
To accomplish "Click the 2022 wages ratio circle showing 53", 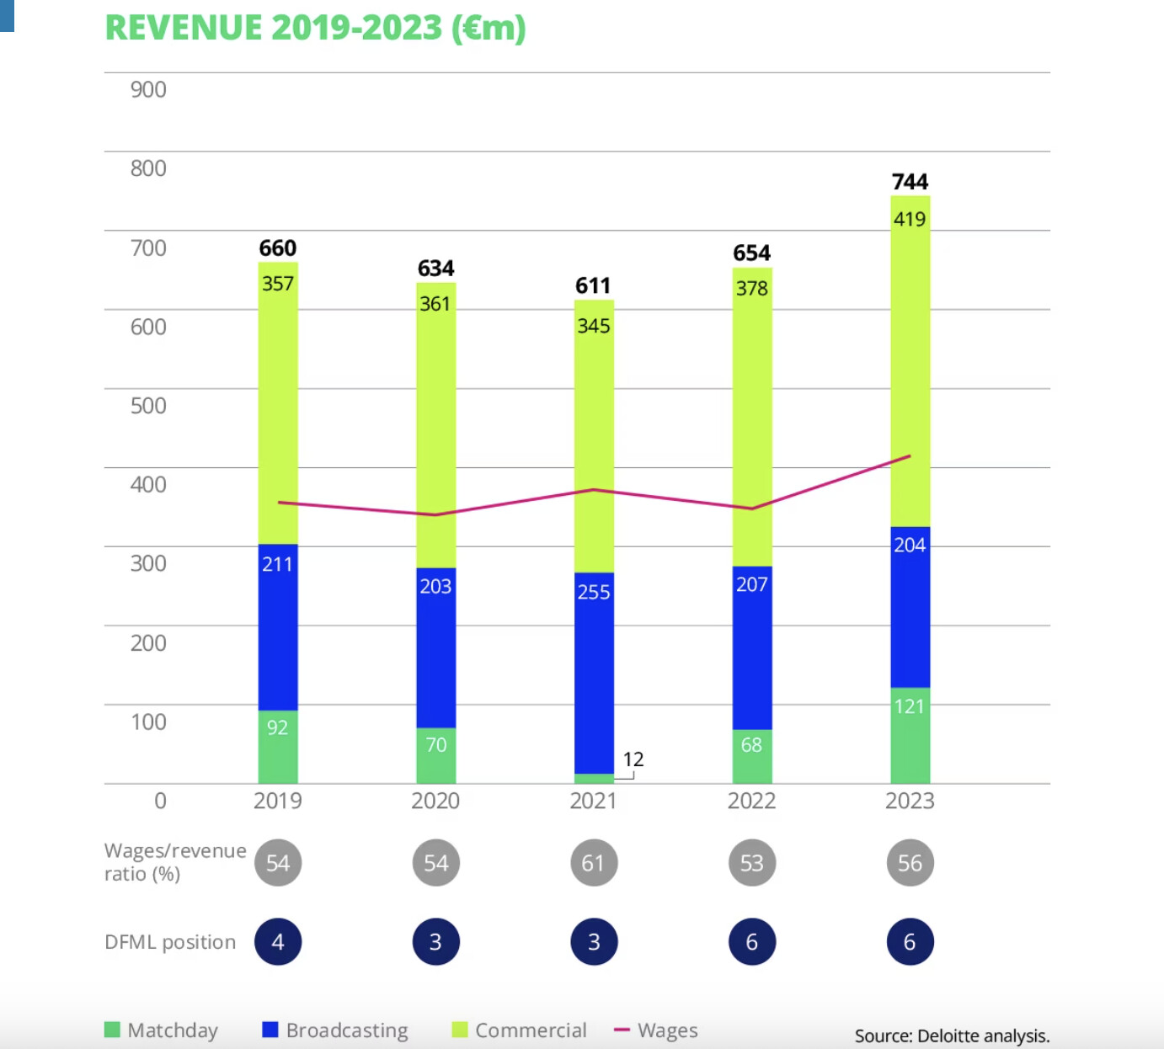I will coord(751,863).
